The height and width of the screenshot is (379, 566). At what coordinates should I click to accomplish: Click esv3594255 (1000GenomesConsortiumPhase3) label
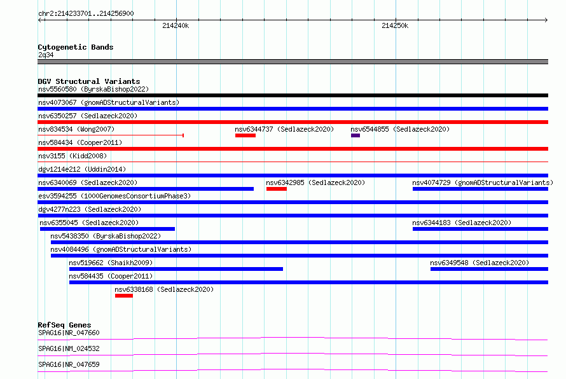(x=114, y=196)
